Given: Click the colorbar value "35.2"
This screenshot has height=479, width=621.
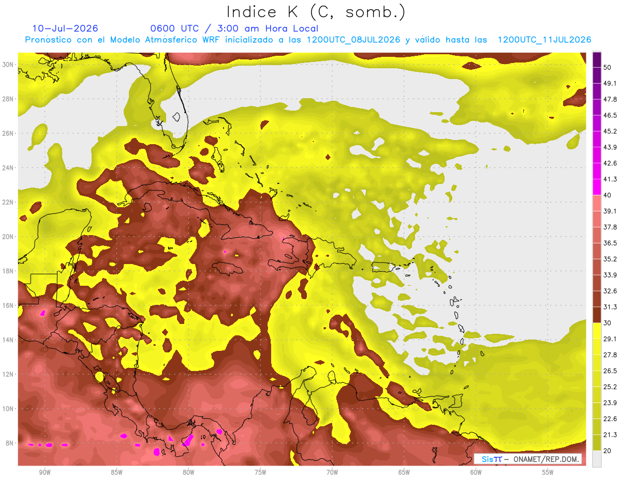Looking at the screenshot, I should [610, 259].
